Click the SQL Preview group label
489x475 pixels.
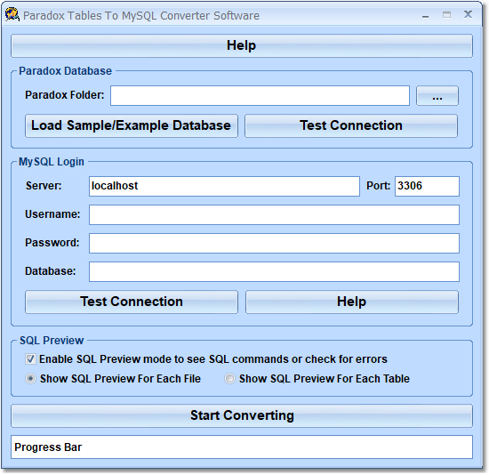coord(52,341)
